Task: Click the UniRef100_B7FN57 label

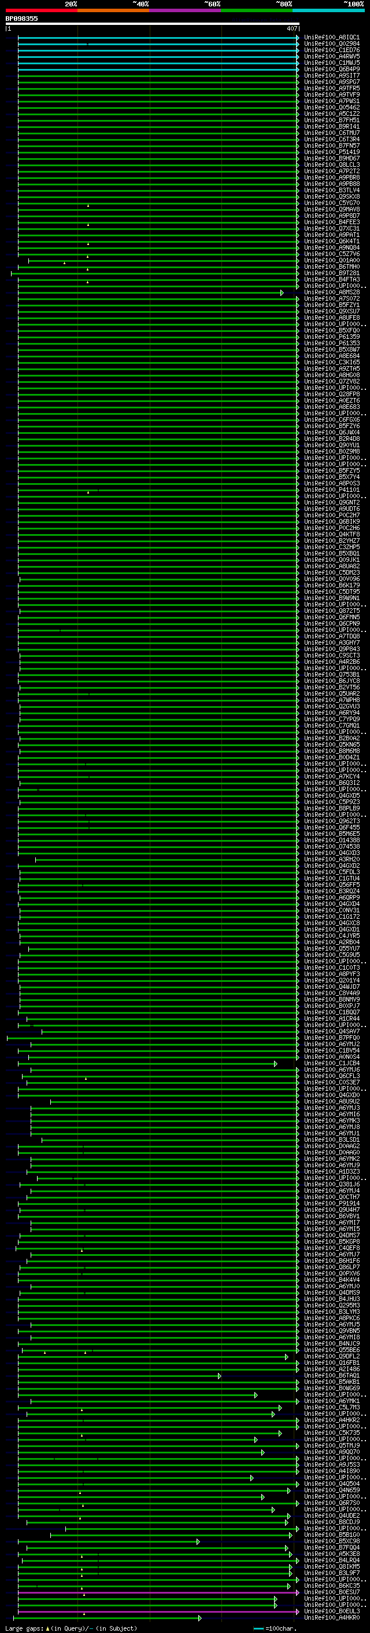Action: click(x=331, y=146)
